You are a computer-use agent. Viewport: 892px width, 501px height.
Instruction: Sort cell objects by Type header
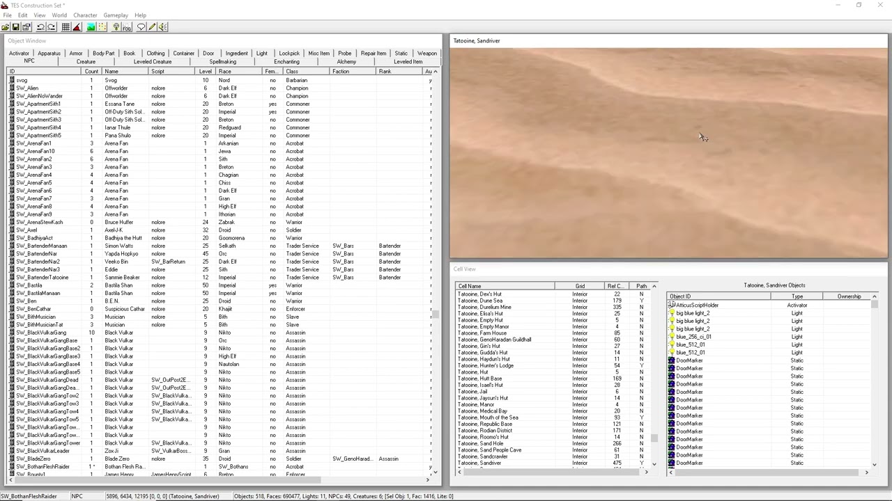(x=797, y=296)
